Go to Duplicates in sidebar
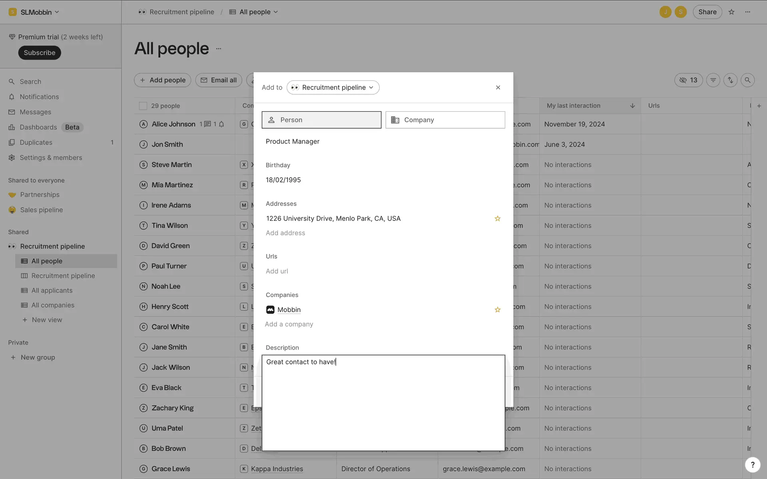 (x=36, y=143)
